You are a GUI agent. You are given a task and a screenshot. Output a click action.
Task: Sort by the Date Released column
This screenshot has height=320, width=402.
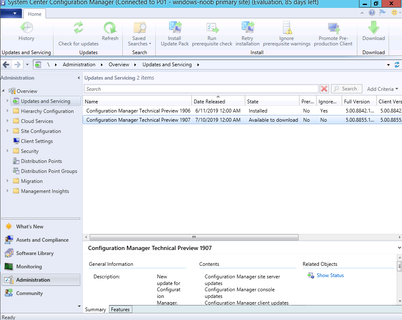click(218, 101)
